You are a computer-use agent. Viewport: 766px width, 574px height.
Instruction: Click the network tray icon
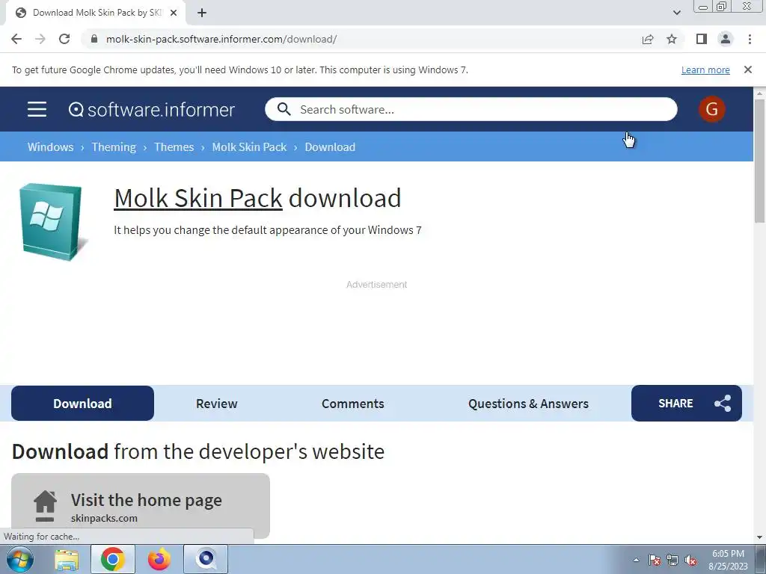click(672, 560)
